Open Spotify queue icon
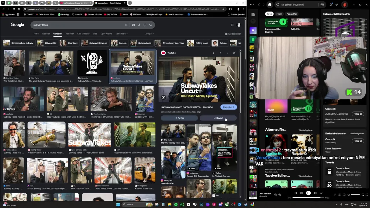The image size is (370, 208). point(339,195)
